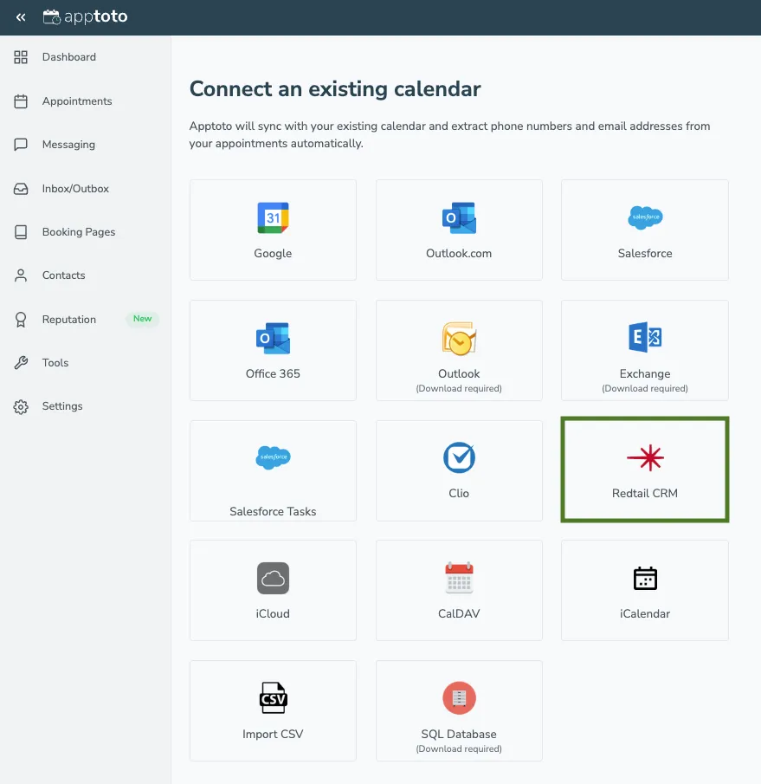Click the Connect an existing calendar heading
This screenshot has height=784, width=761.
(335, 89)
